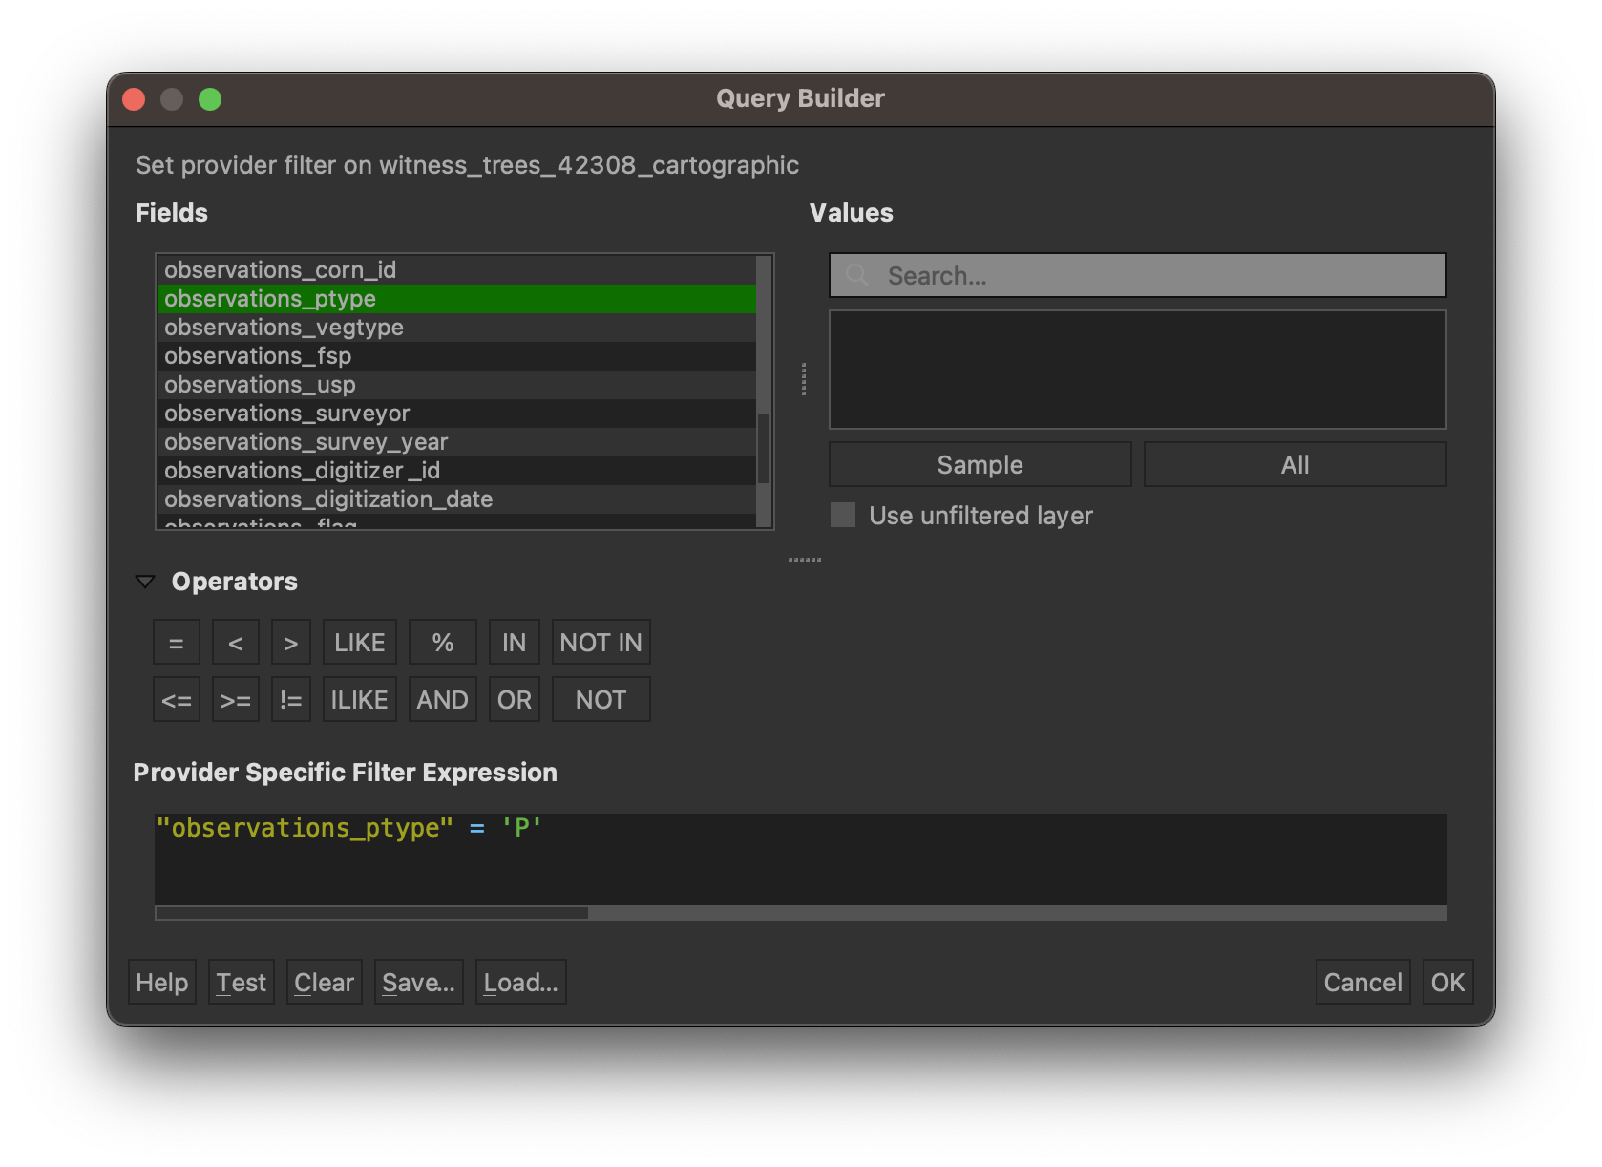Load All values for the field
The width and height of the screenshot is (1602, 1167).
[x=1295, y=465]
